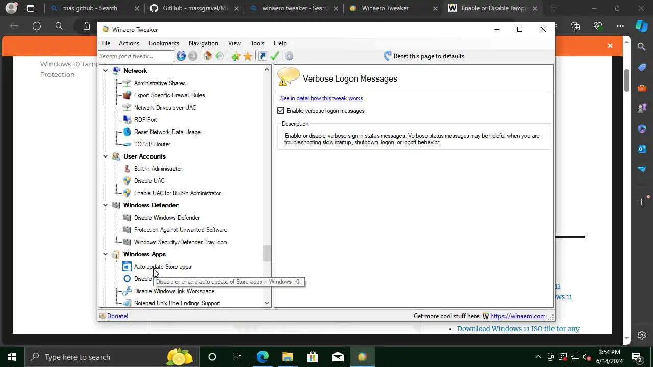This screenshot has height=367, width=653.
Task: Click the Edge Copilot sidebar icon
Action: click(x=641, y=25)
